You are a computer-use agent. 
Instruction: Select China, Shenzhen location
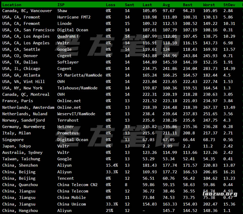[20, 165]
